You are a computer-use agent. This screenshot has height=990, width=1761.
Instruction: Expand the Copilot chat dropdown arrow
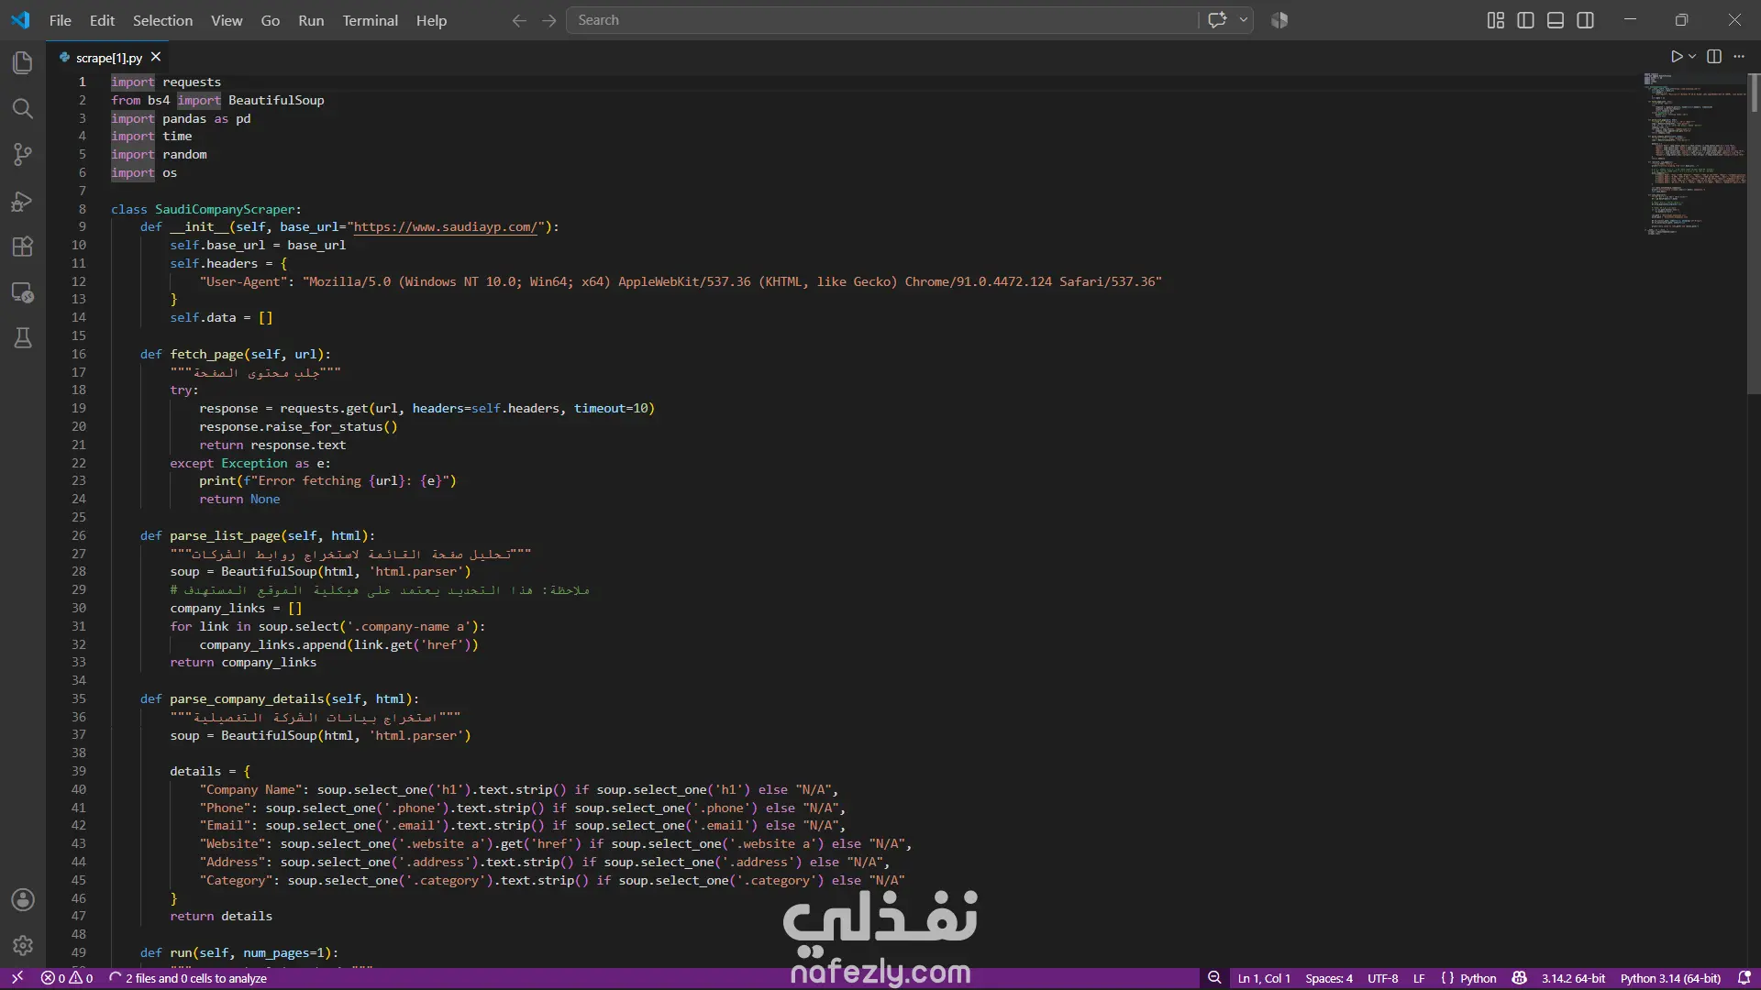[1243, 20]
